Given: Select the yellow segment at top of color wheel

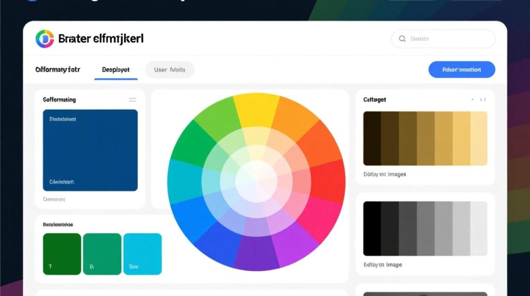Looking at the screenshot, I should pyautogui.click(x=256, y=109).
